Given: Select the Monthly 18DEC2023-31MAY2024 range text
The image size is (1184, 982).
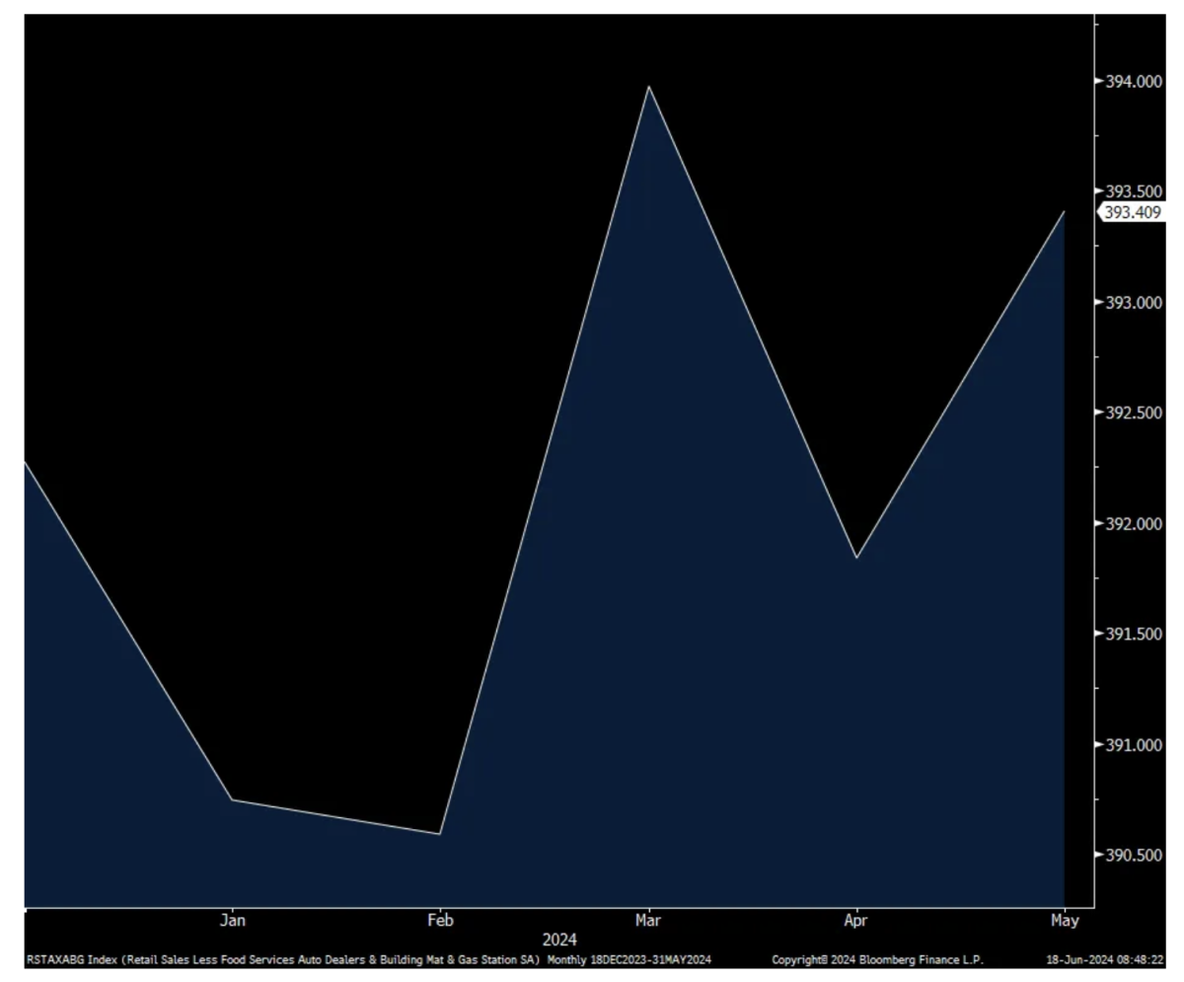Looking at the screenshot, I should [x=629, y=960].
